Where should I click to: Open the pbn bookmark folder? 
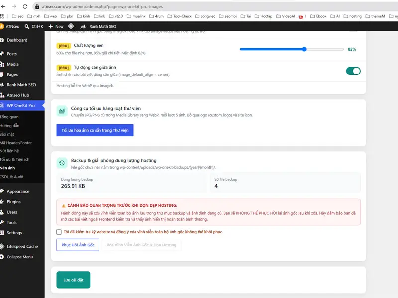point(67,16)
